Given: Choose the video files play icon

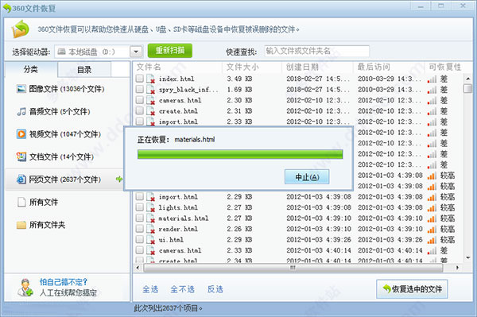Looking at the screenshot, I should tap(21, 134).
